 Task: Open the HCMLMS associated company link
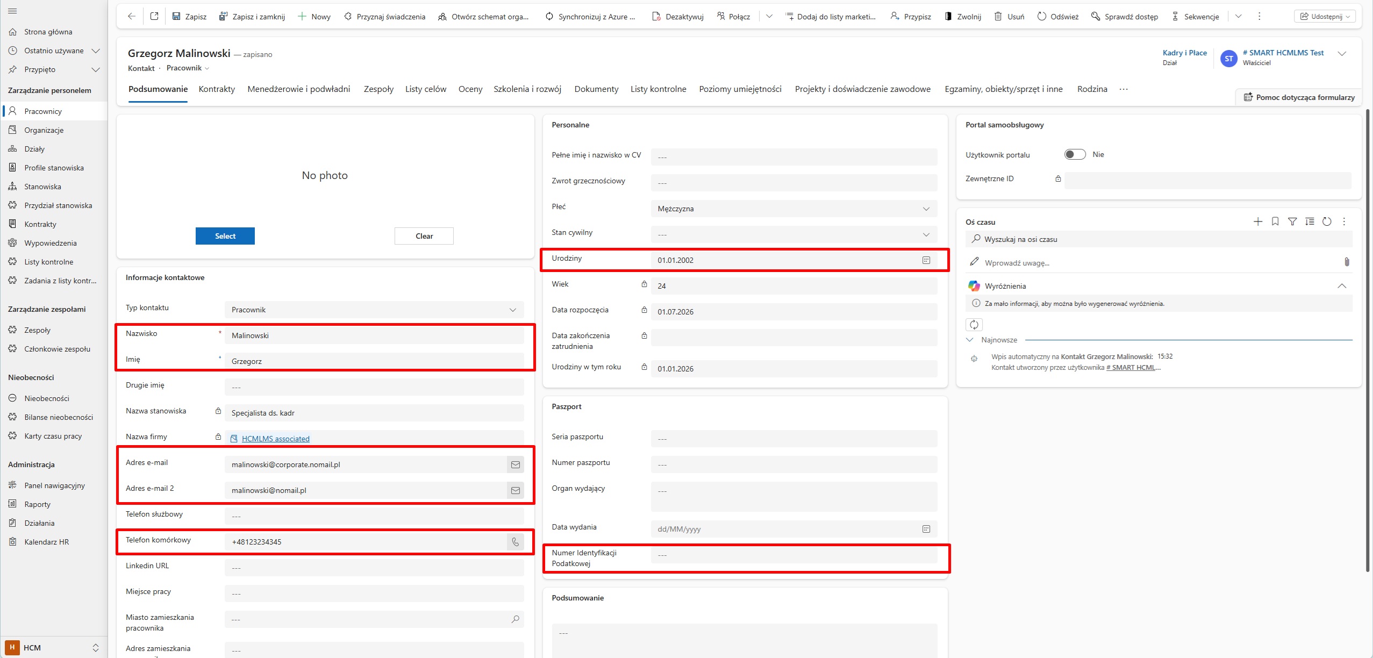click(275, 439)
